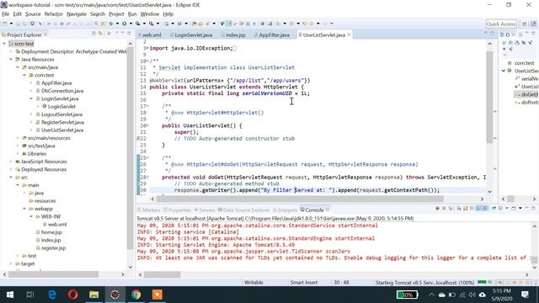Toggle folding of the line 20 constructor

[x=148, y=125]
